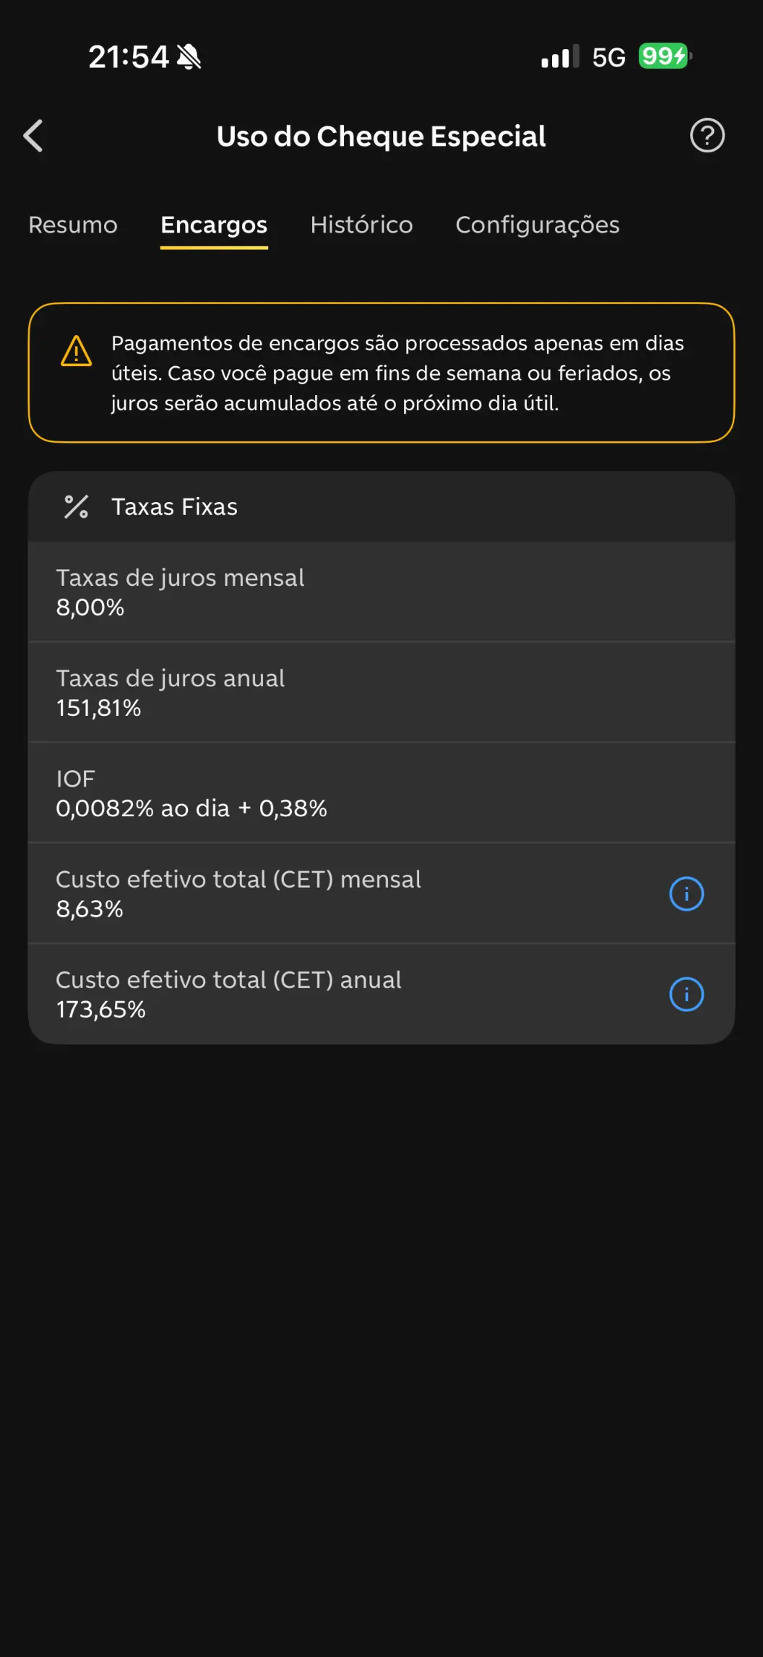Tap the silent bell status icon
This screenshot has height=1657, width=763.
(189, 56)
